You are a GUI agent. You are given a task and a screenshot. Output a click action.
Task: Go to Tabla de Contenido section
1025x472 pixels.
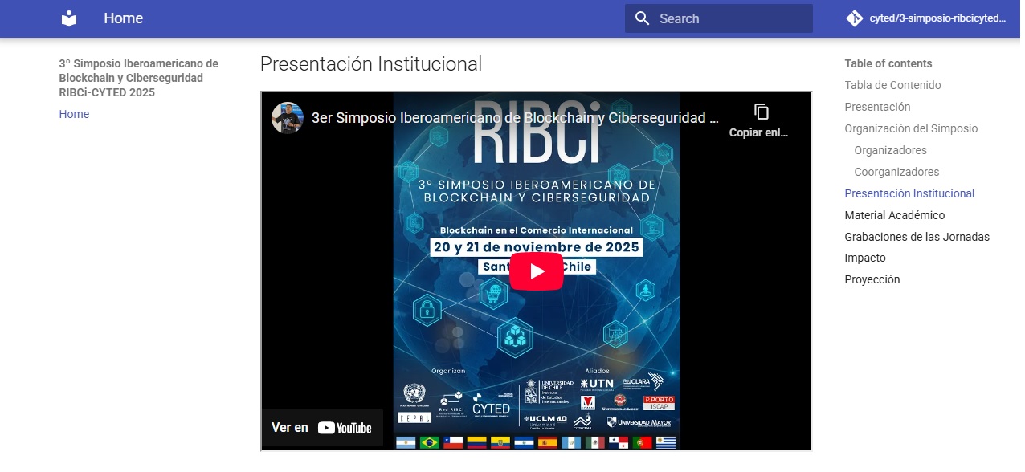tap(892, 85)
